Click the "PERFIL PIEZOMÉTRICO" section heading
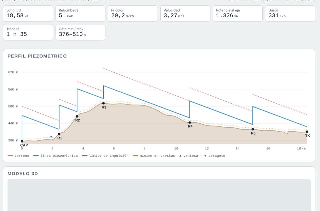 pos(37,56)
